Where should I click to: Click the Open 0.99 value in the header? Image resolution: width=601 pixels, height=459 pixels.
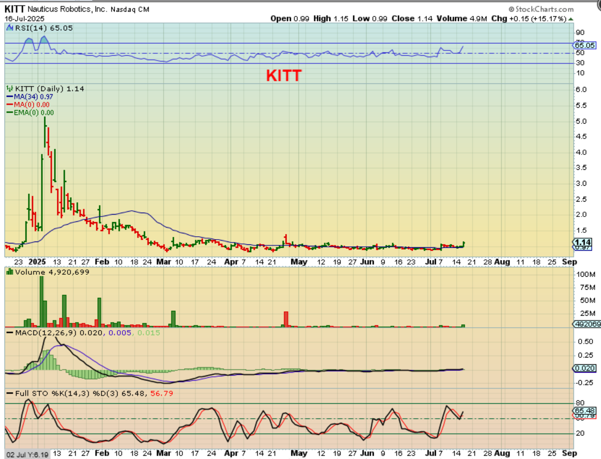click(x=290, y=18)
